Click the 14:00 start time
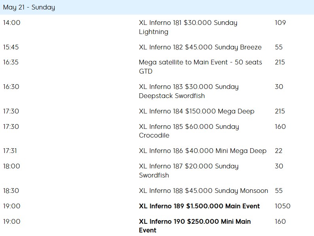 11,23
